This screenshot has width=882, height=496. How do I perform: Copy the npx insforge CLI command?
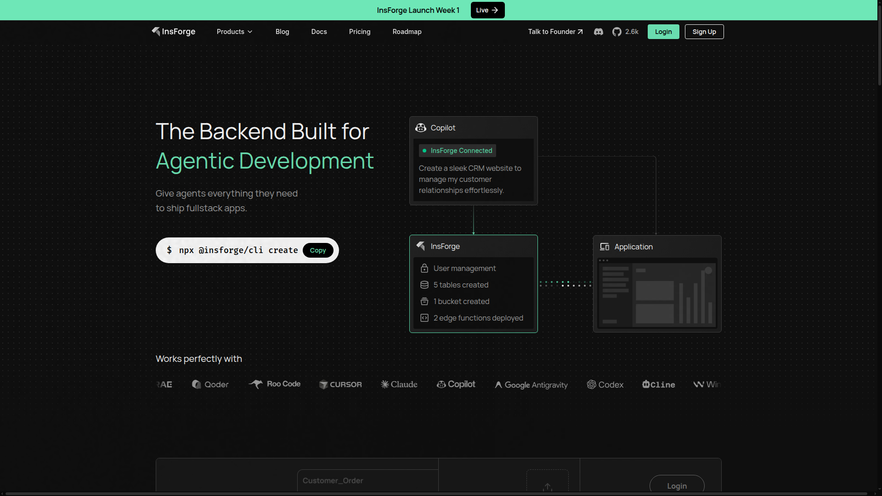point(318,250)
